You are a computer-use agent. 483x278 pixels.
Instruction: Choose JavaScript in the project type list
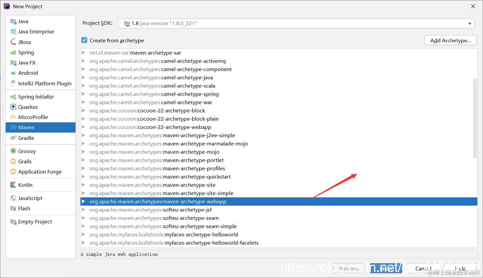click(41, 198)
